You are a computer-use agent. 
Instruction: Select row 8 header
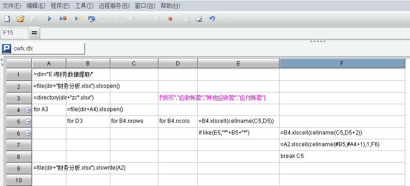coord(19,157)
